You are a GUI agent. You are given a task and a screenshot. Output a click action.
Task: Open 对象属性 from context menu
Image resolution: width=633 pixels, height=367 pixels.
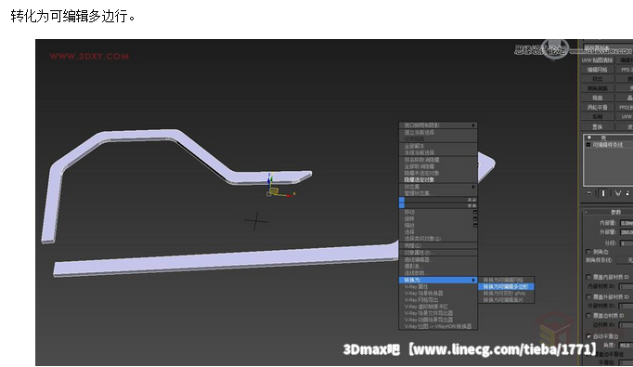click(x=438, y=253)
